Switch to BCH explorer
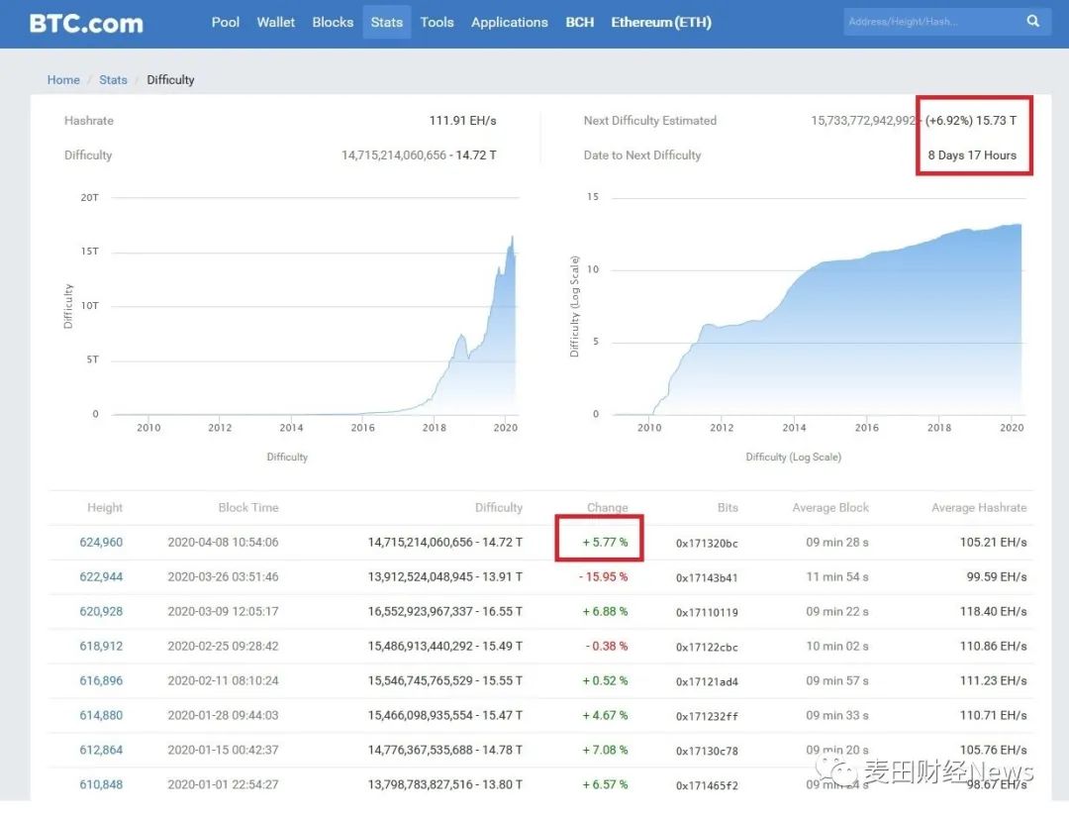 (580, 22)
